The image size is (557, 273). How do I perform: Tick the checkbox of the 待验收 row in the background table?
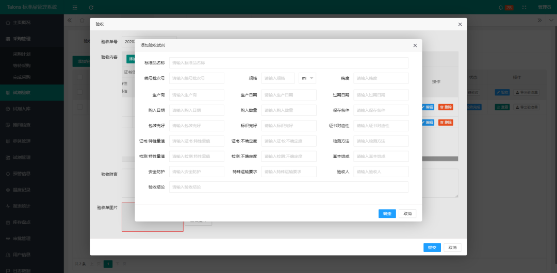pyautogui.click(x=80, y=92)
